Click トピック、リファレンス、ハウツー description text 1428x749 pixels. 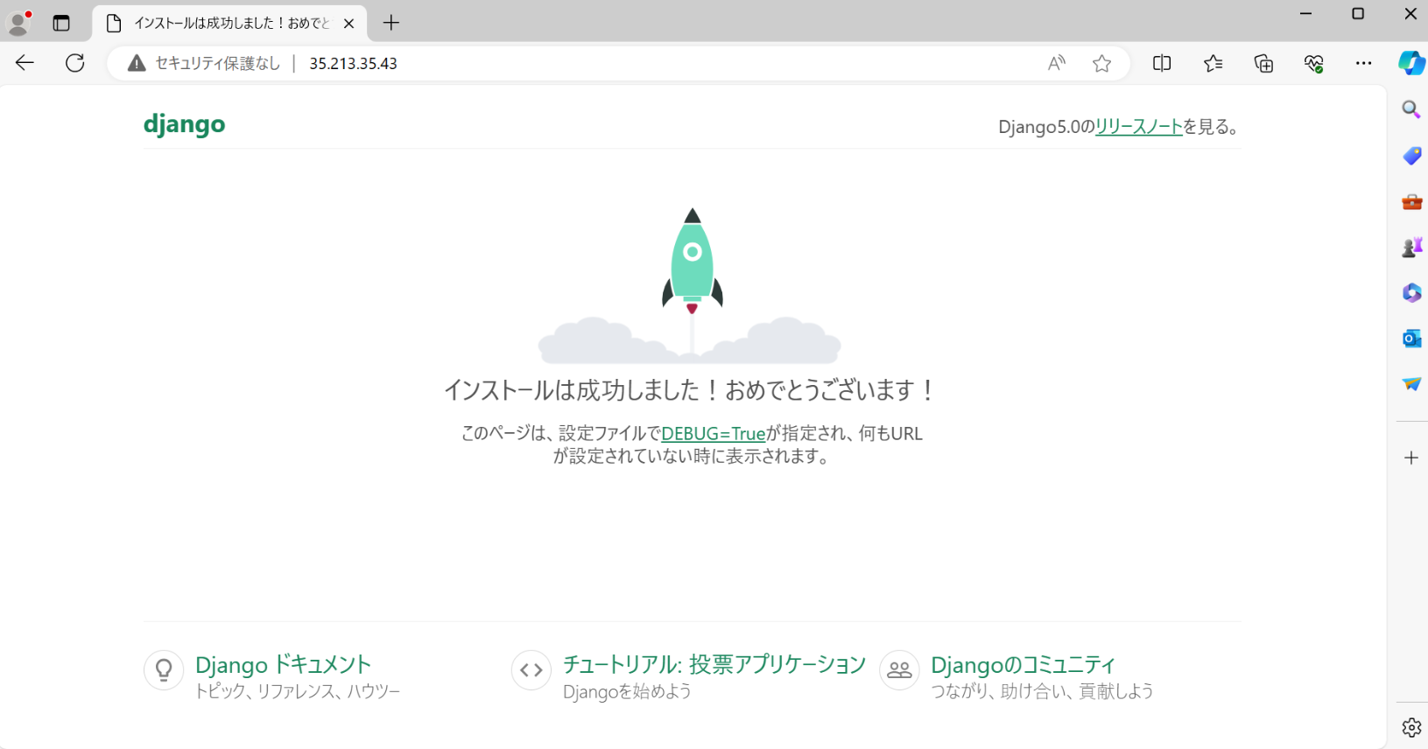point(298,691)
